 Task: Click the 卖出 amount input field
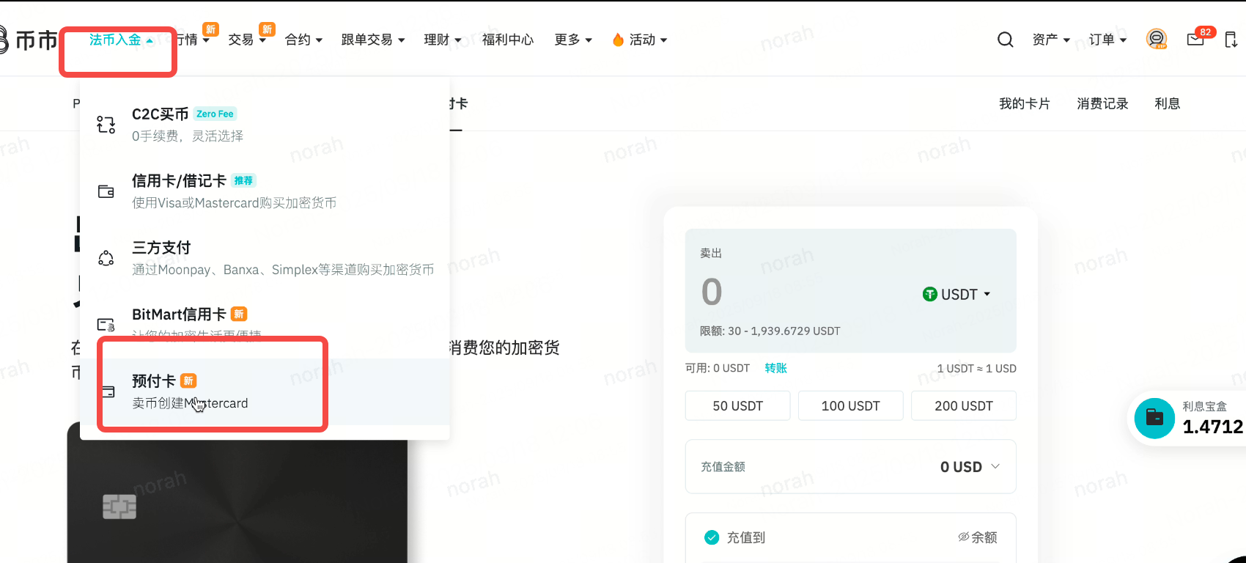coord(799,292)
